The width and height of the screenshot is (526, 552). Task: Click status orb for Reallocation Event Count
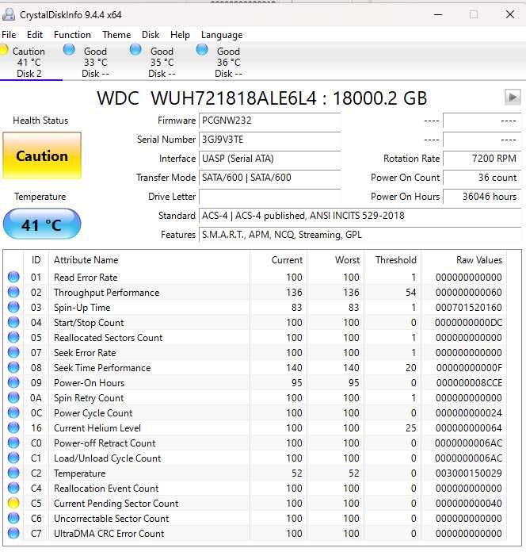coord(13,488)
